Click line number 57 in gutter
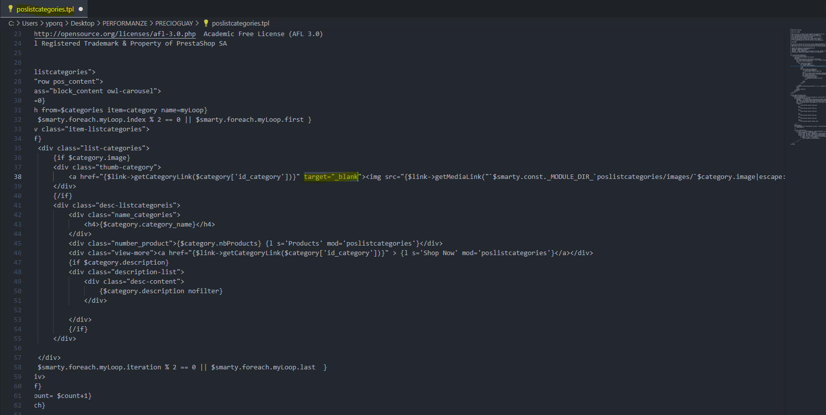The width and height of the screenshot is (826, 415). [18, 358]
